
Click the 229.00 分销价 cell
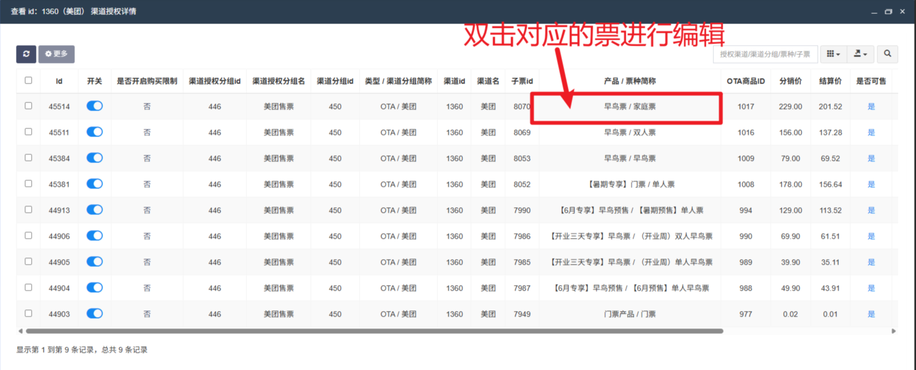(790, 107)
